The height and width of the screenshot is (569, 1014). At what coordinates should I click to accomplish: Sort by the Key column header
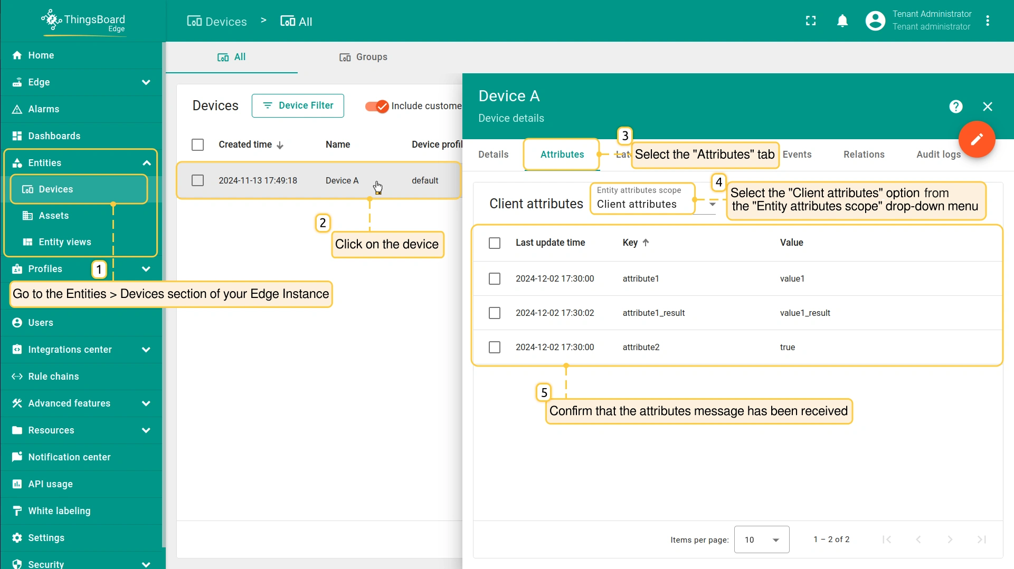coord(630,243)
